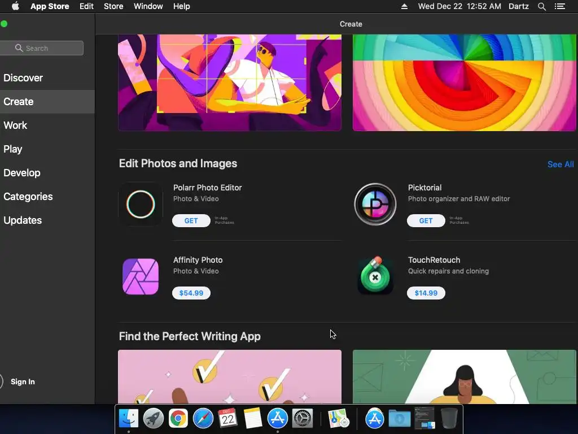This screenshot has height=434, width=578.
Task: Open Calendar from the Dock
Action: click(x=228, y=419)
